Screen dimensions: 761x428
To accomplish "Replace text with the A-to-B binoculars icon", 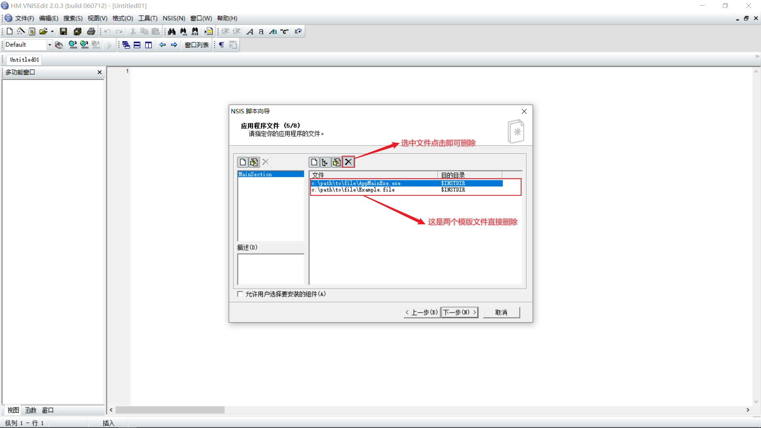I will pyautogui.click(x=195, y=31).
